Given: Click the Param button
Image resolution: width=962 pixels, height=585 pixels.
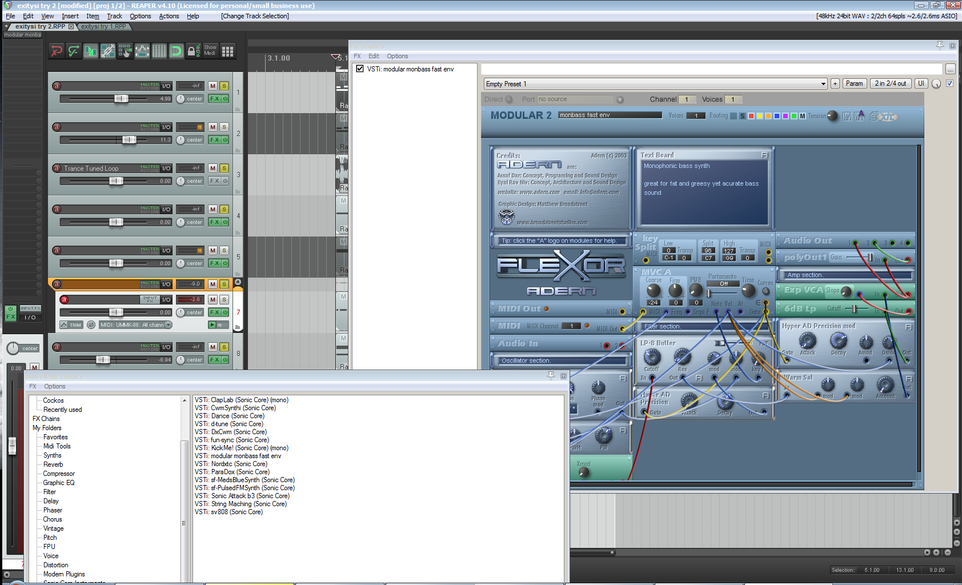Looking at the screenshot, I should click(854, 83).
